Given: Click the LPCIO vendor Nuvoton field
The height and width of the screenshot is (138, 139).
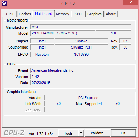Looking at the screenshot, I should pyautogui.click(x=42, y=54).
